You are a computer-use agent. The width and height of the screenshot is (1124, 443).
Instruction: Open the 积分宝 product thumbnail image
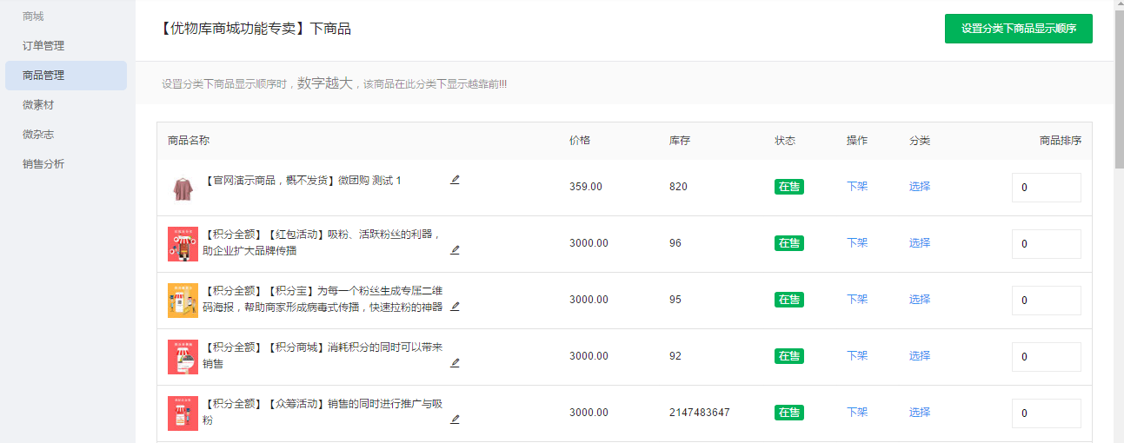tap(183, 301)
